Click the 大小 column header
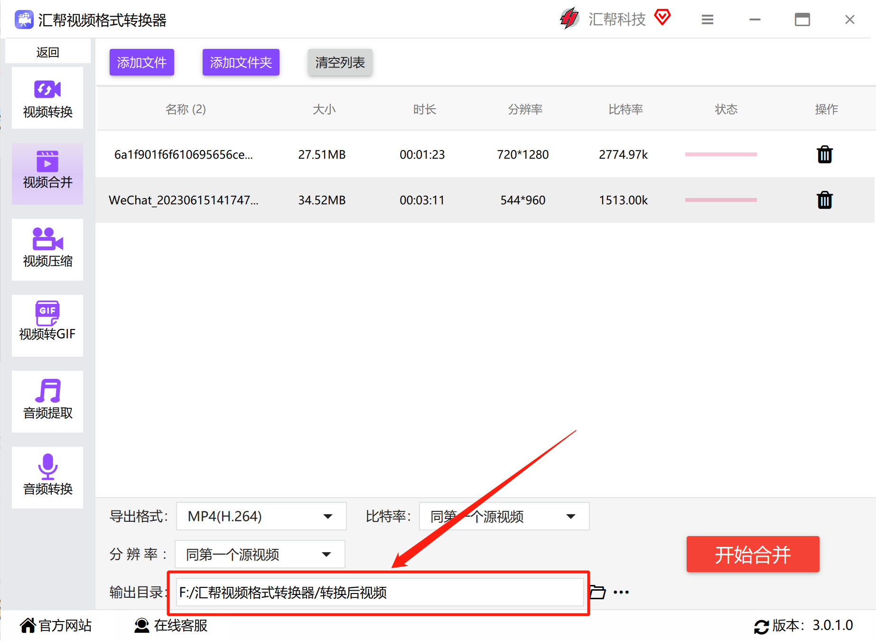 point(324,109)
